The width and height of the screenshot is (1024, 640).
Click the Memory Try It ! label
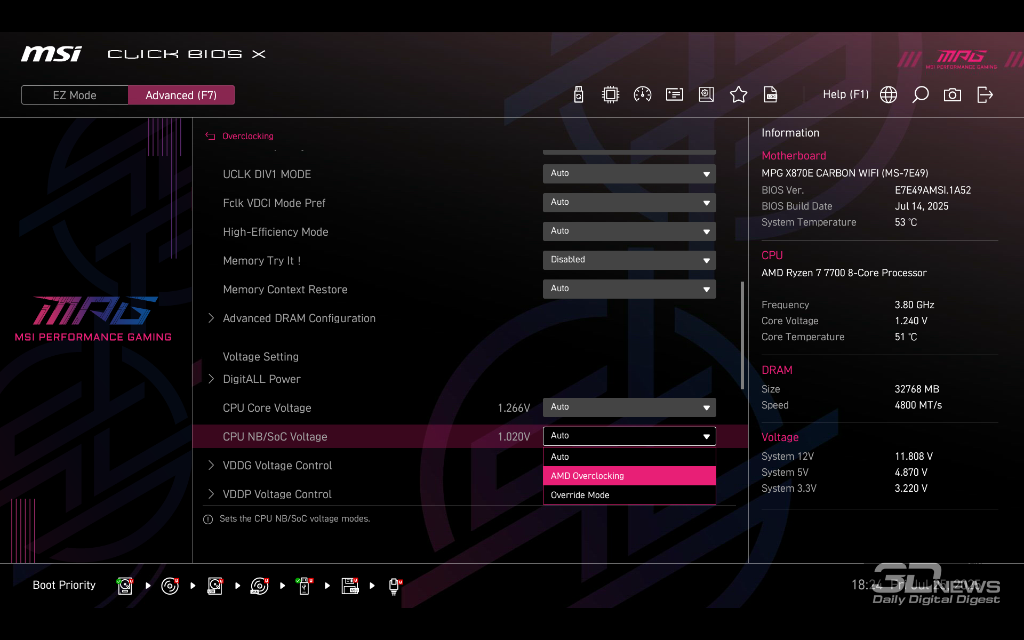tap(262, 261)
